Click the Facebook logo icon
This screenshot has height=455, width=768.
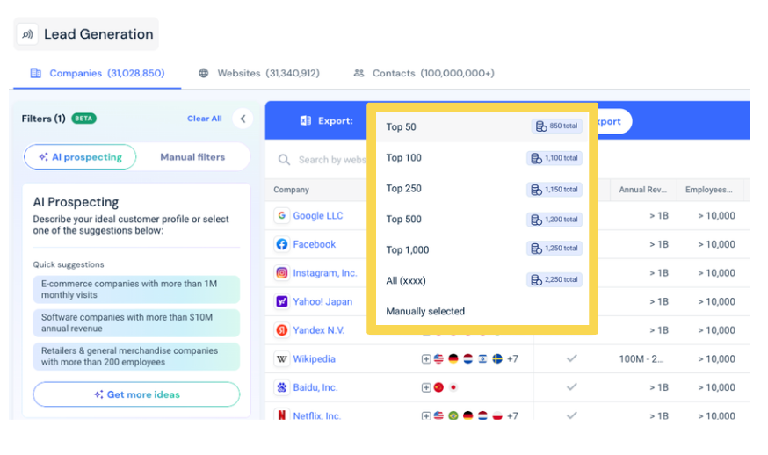coord(282,244)
